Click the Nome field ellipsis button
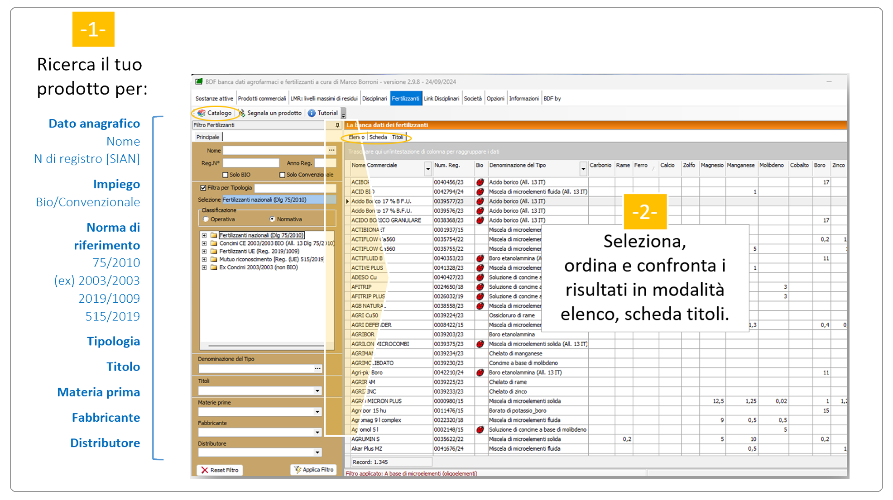The height and width of the screenshot is (500, 893). click(331, 150)
